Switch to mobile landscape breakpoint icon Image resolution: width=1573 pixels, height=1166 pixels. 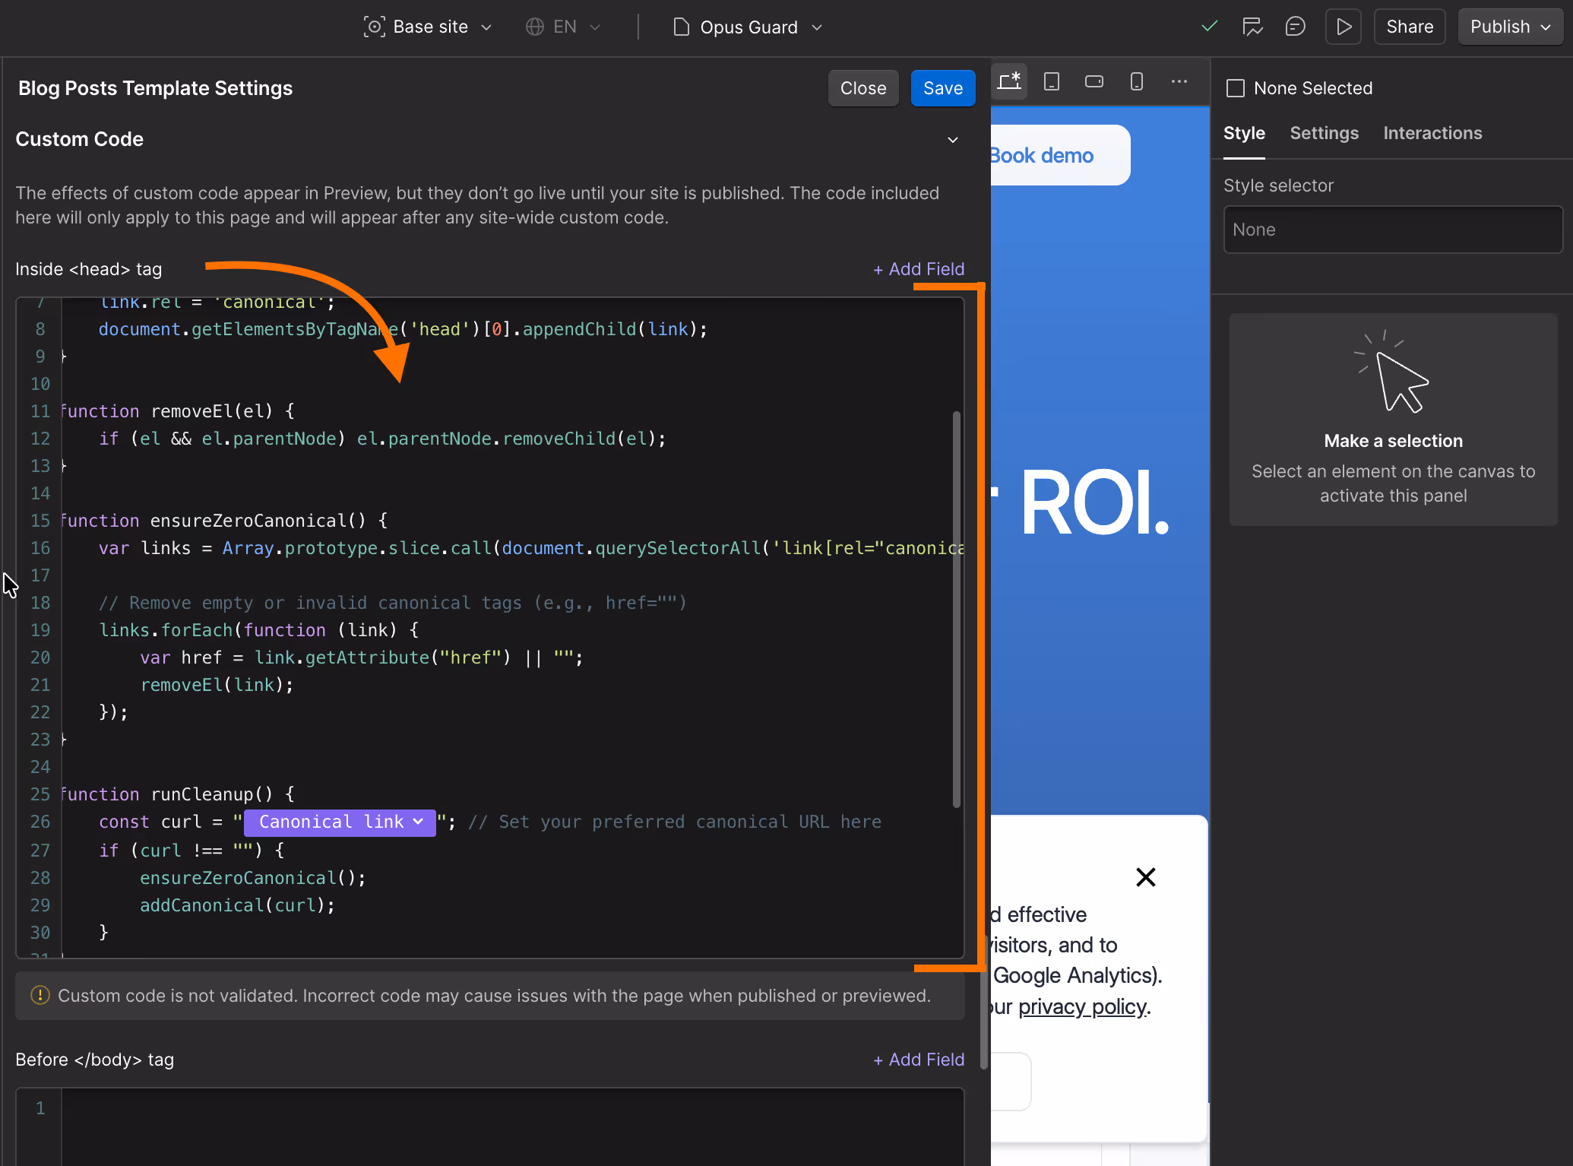pyautogui.click(x=1094, y=81)
